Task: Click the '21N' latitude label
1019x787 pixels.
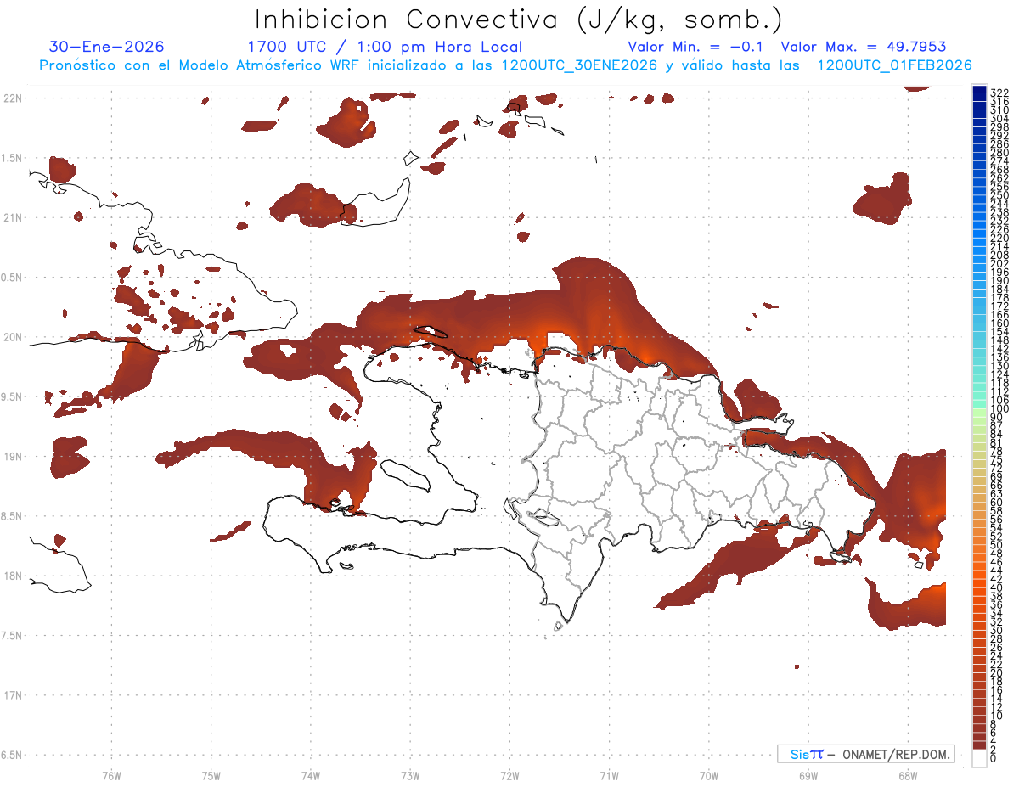Action: 13,218
